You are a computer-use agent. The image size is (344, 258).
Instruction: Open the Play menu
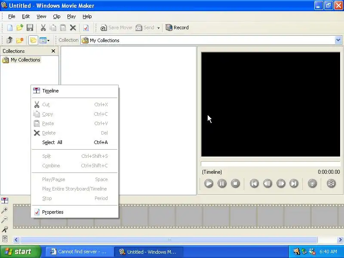[71, 16]
